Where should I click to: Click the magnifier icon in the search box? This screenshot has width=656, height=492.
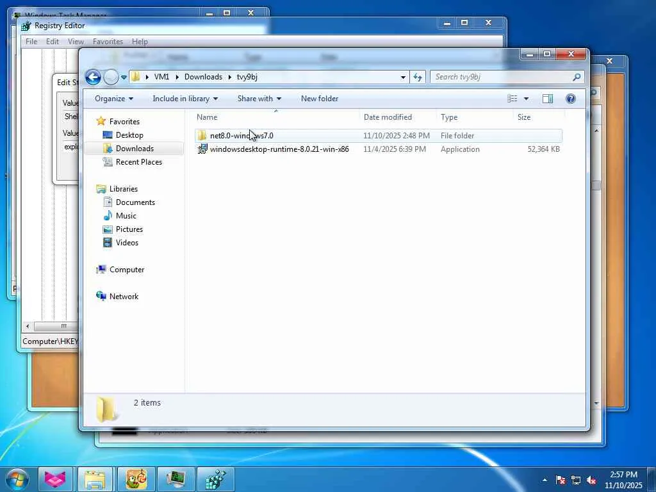[x=577, y=77]
